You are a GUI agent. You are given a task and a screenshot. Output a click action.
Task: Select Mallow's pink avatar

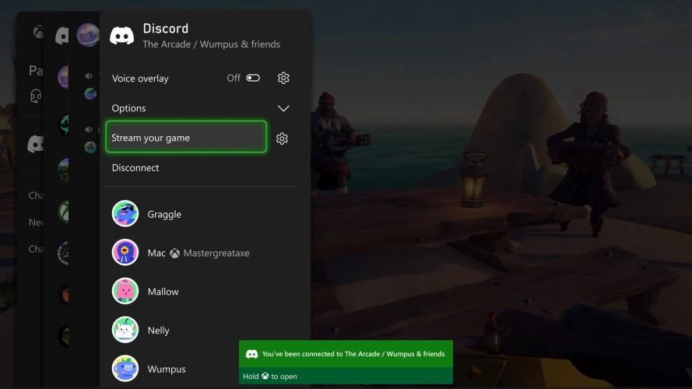point(125,292)
